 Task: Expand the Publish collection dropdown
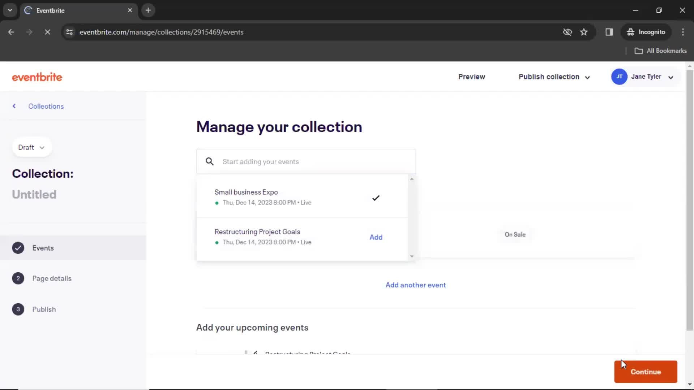[x=554, y=77]
